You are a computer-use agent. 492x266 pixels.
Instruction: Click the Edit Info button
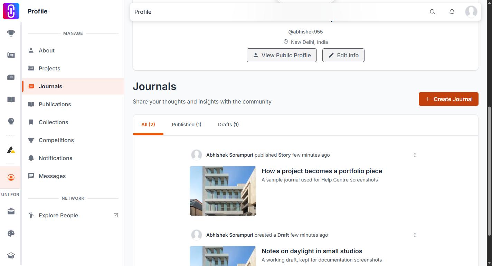point(343,55)
